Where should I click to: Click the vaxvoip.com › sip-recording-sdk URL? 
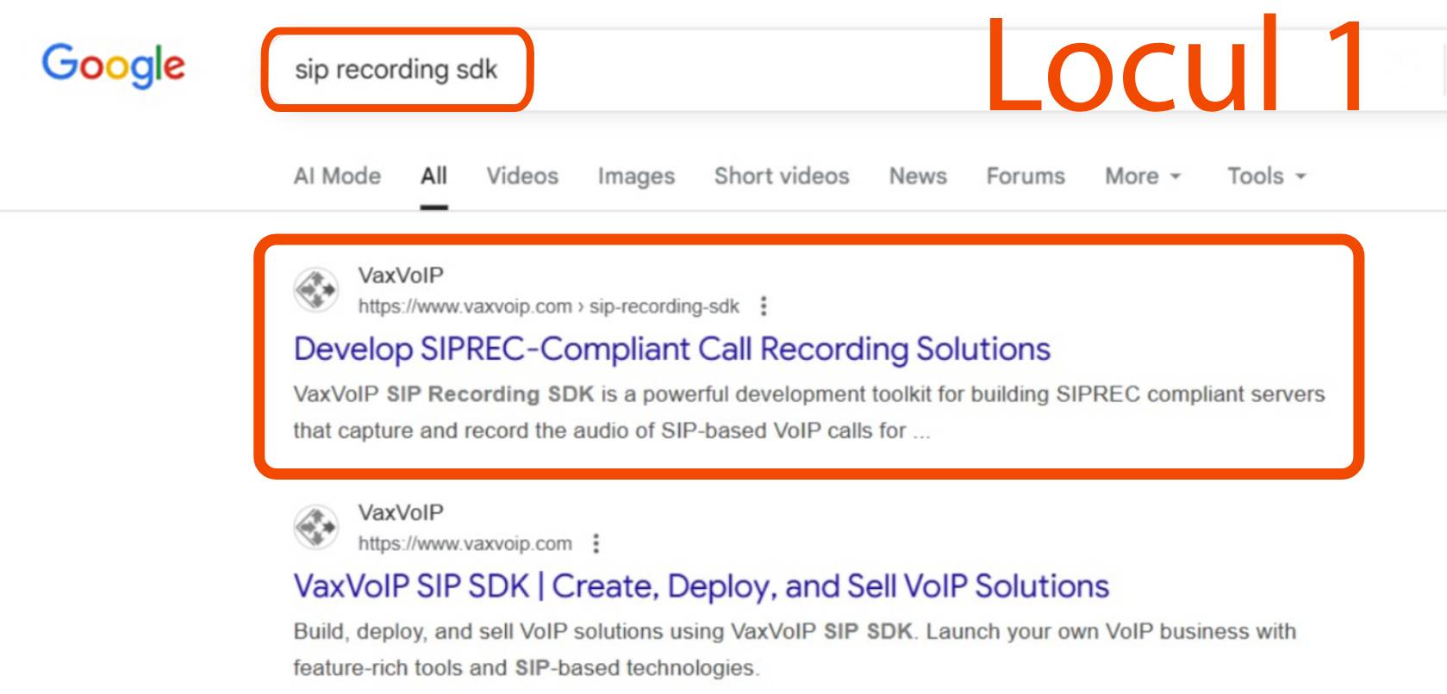click(548, 307)
